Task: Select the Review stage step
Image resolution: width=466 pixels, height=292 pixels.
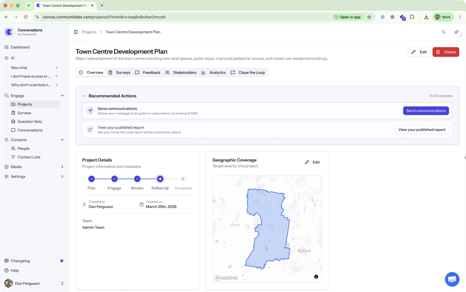Action: pos(137,179)
